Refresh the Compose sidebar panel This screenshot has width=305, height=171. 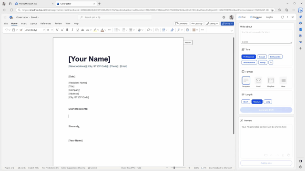[282, 17]
